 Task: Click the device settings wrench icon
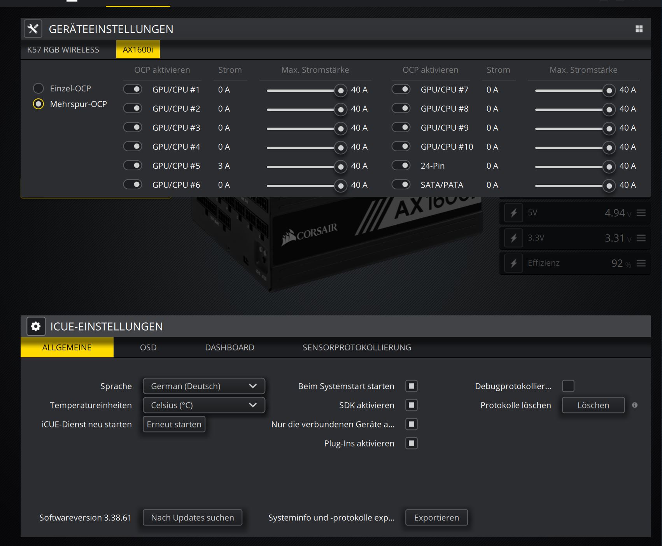click(33, 29)
